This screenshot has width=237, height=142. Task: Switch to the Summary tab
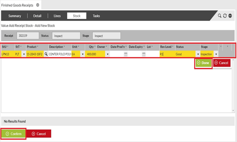pos(15,16)
